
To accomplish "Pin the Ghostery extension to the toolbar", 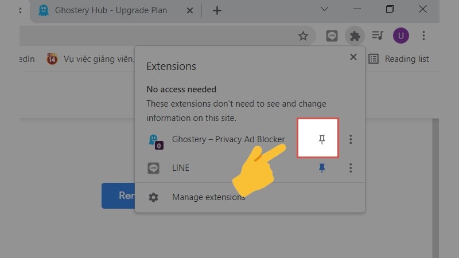I will [322, 139].
